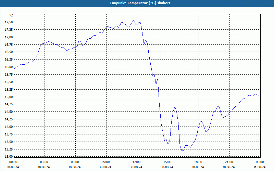Select the 14,50 y-axis label
The height and width of the screenshot is (171, 274).
pyautogui.click(x=9, y=112)
